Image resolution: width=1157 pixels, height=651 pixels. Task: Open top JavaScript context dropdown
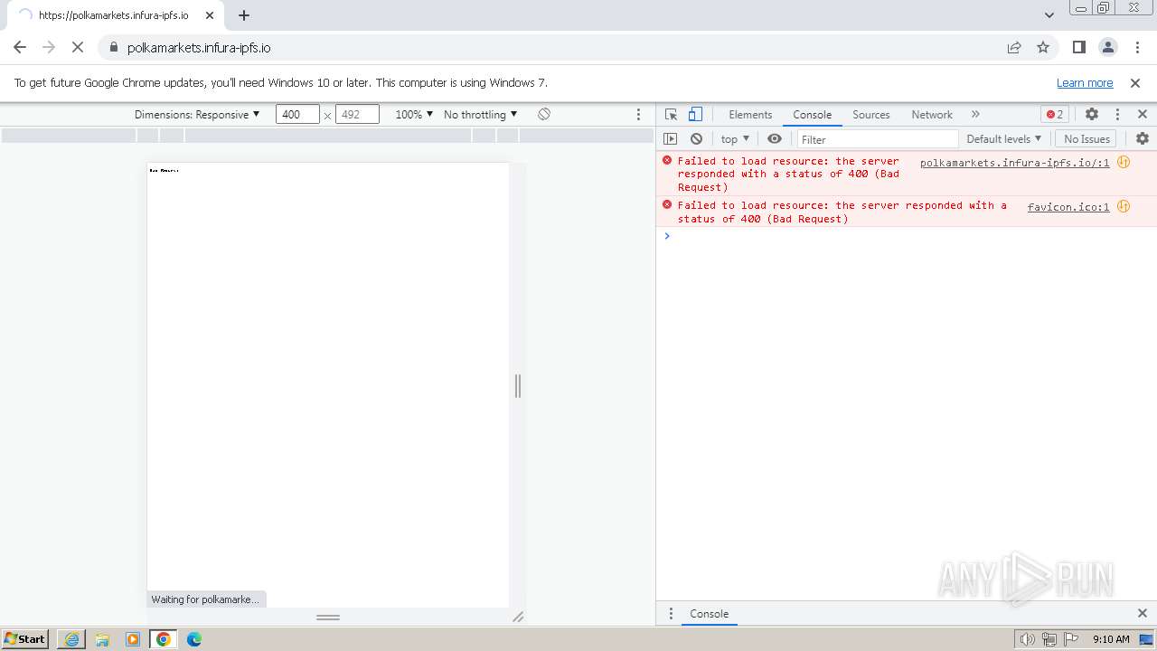(x=735, y=138)
